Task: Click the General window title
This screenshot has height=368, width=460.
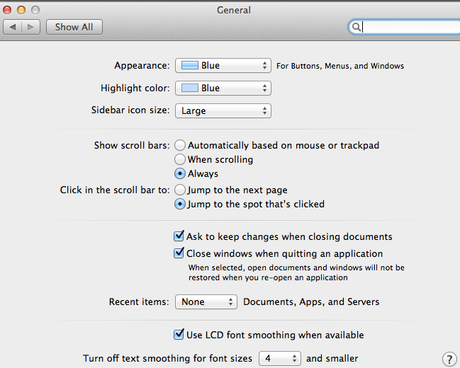Action: tap(234, 10)
